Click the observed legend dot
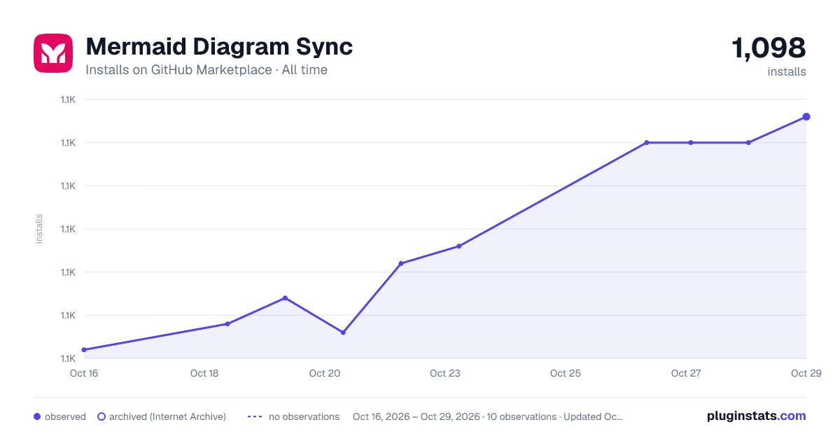The height and width of the screenshot is (441, 840). pos(37,416)
